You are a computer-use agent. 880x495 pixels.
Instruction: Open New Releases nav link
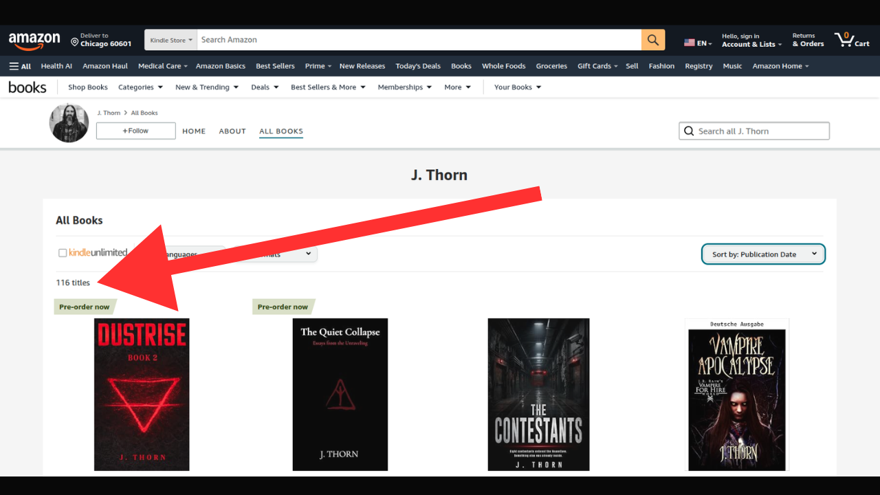(x=362, y=66)
